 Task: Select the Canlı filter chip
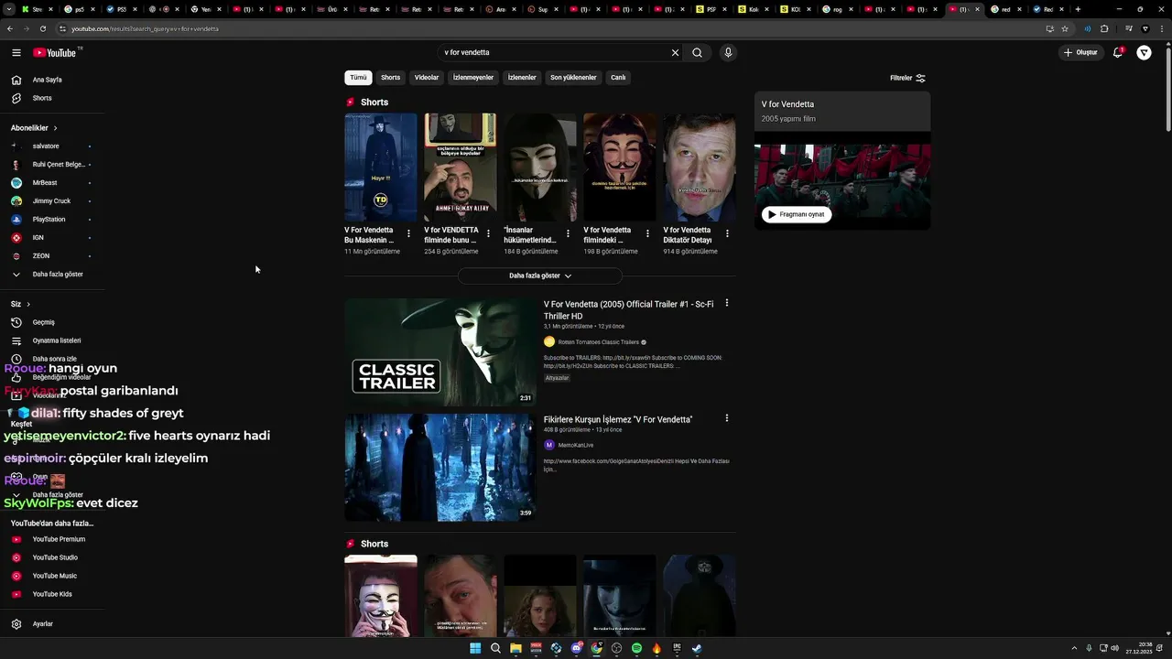point(618,78)
